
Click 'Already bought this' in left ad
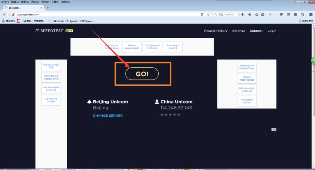(51, 66)
